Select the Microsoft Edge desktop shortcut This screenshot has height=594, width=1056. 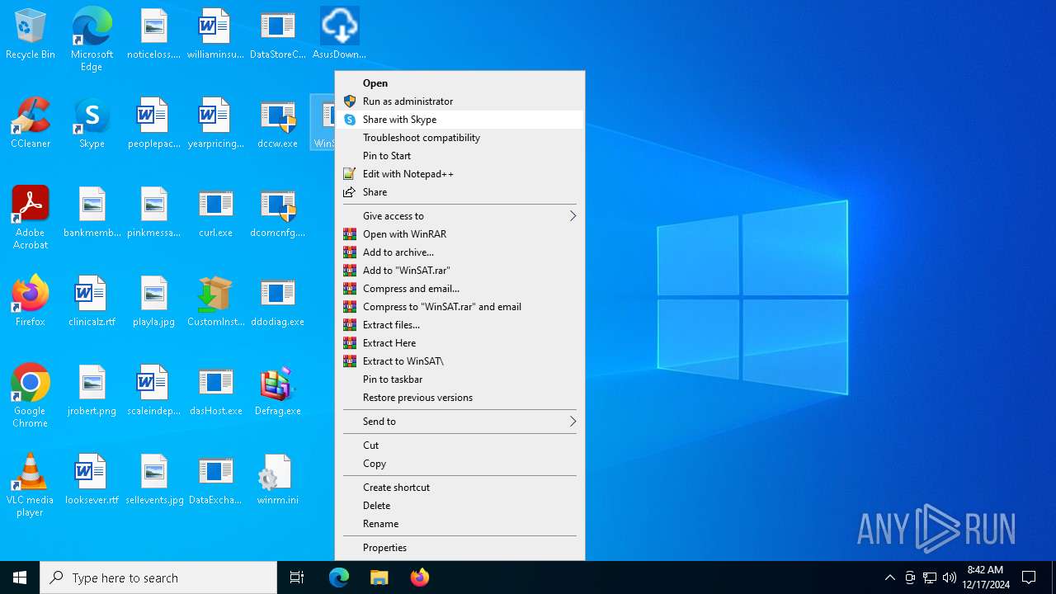(92, 39)
